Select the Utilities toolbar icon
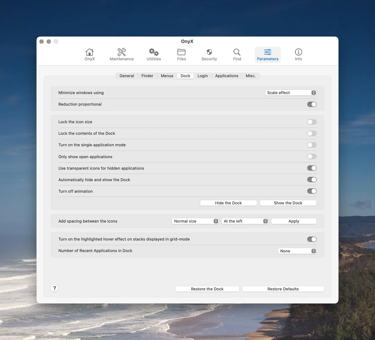The image size is (375, 340). coord(153,54)
